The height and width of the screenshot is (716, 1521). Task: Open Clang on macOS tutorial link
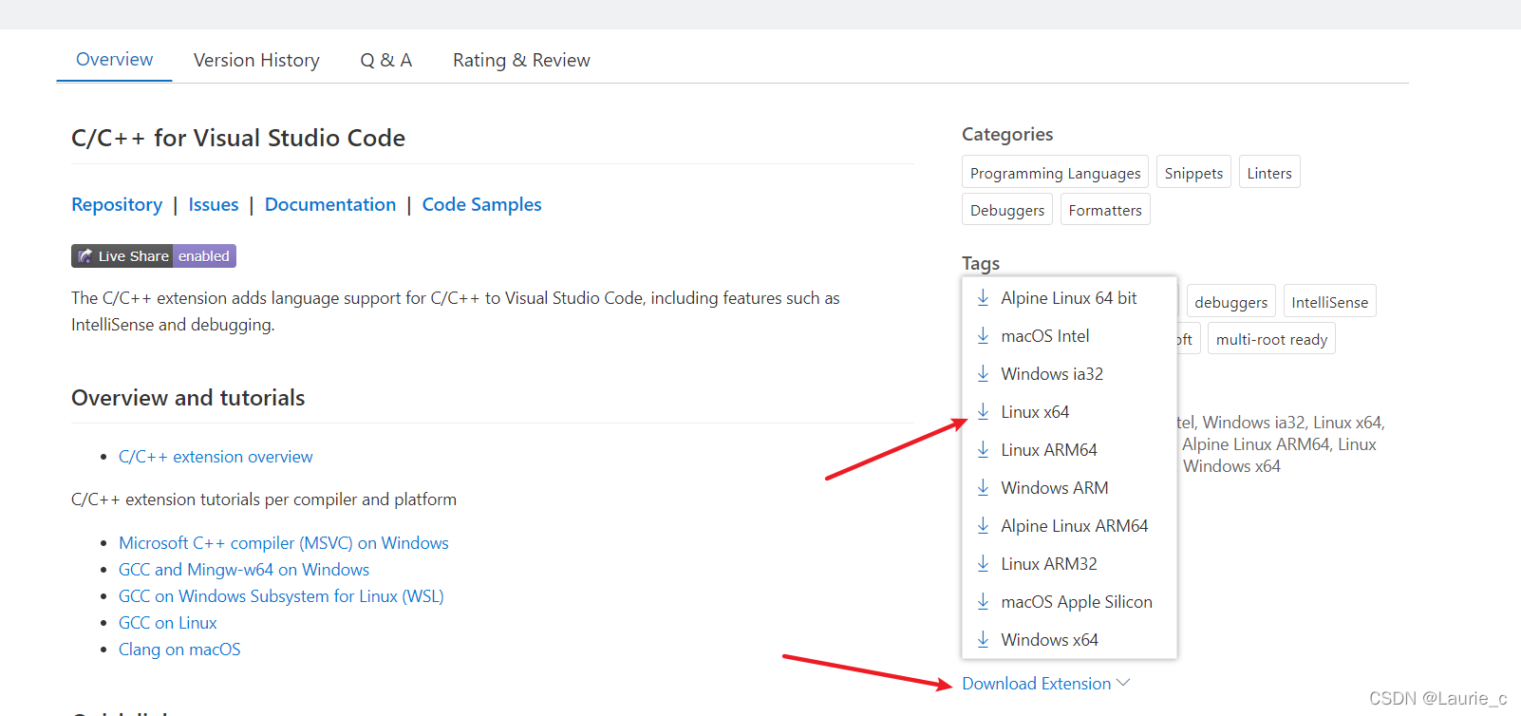(179, 650)
